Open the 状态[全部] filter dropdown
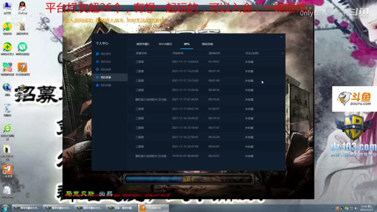This screenshot has height=212, width=377. (x=252, y=53)
